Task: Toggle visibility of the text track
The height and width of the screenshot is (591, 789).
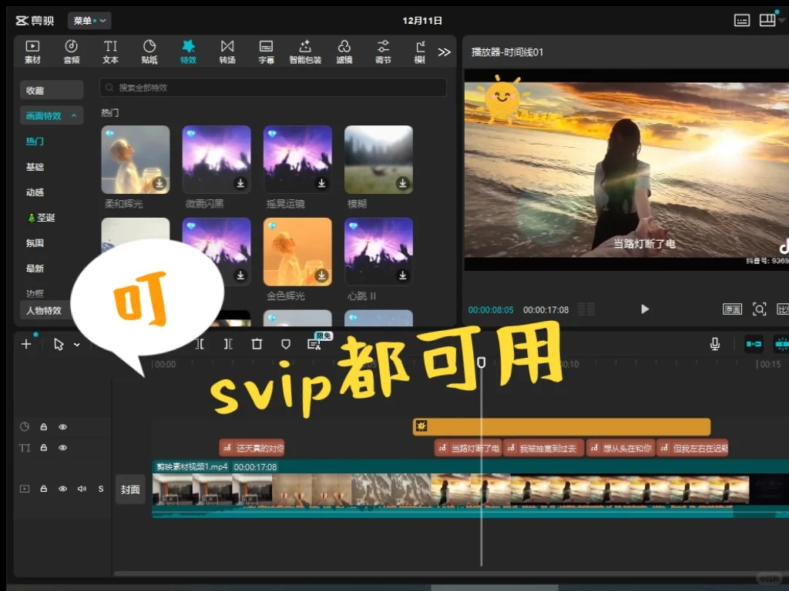Action: [62, 447]
